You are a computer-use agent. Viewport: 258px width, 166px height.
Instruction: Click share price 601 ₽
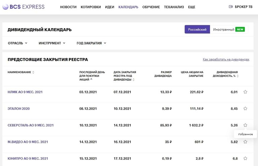[199, 142]
